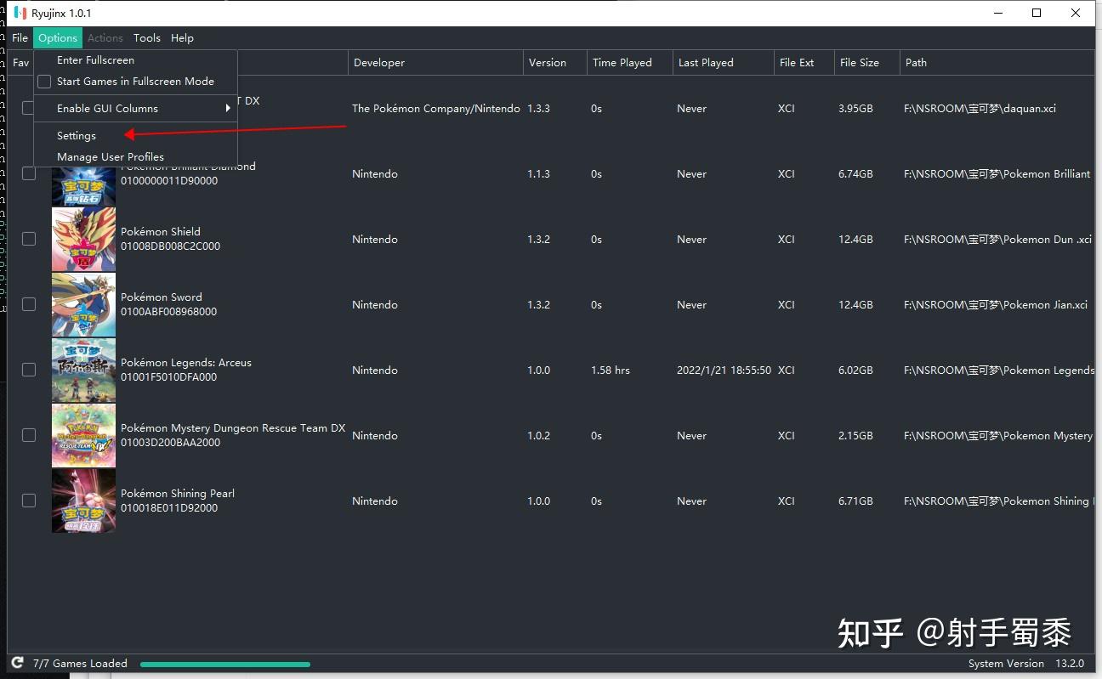
Task: Open the Help menu
Action: [x=182, y=37]
